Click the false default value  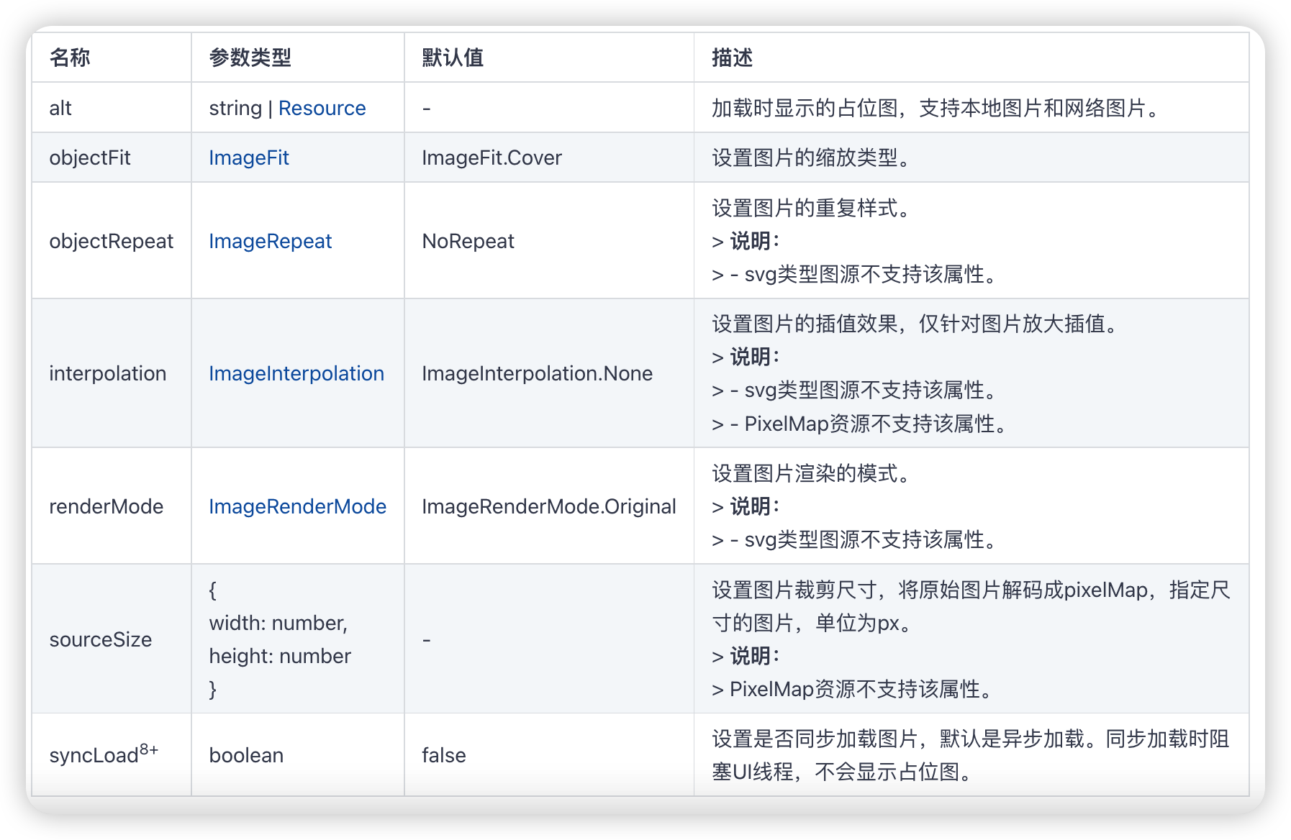[x=444, y=755]
